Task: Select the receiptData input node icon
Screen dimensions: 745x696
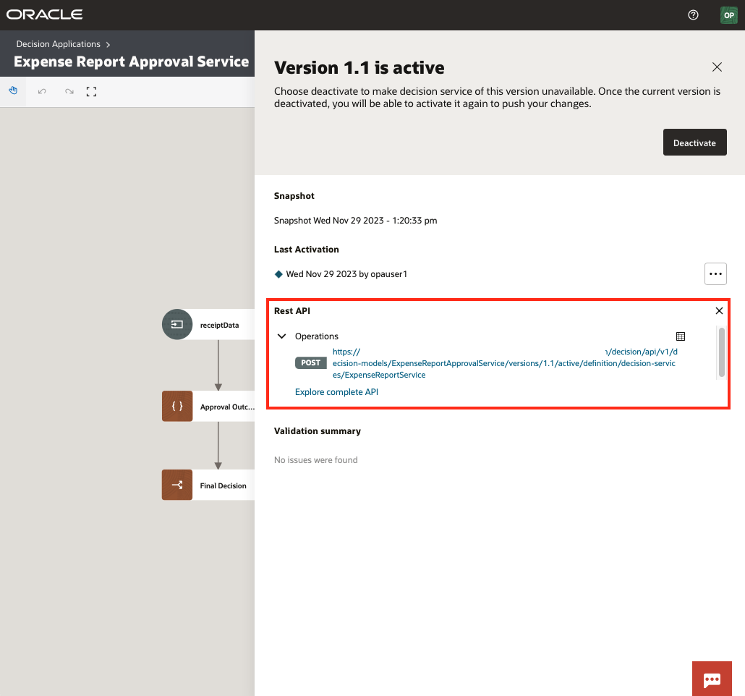Action: coord(176,324)
